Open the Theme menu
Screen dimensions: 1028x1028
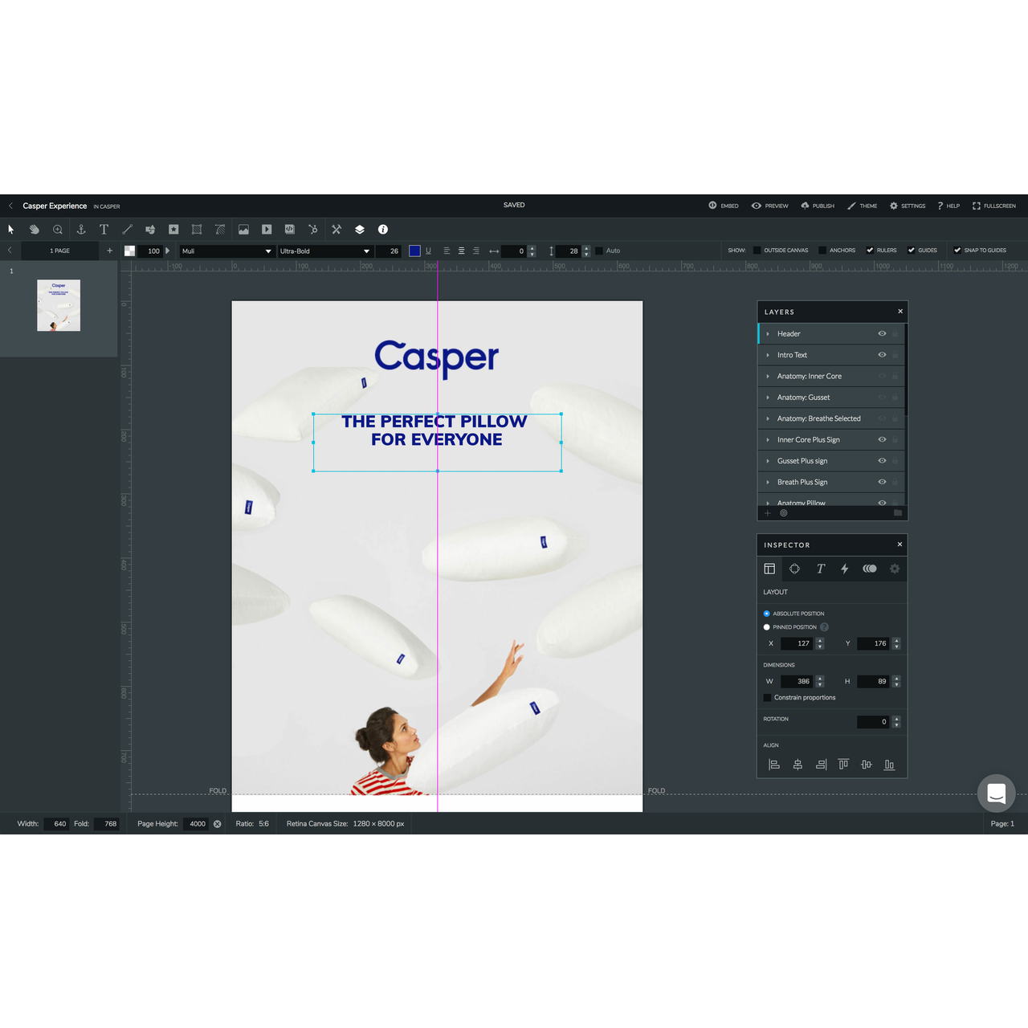[x=863, y=206]
